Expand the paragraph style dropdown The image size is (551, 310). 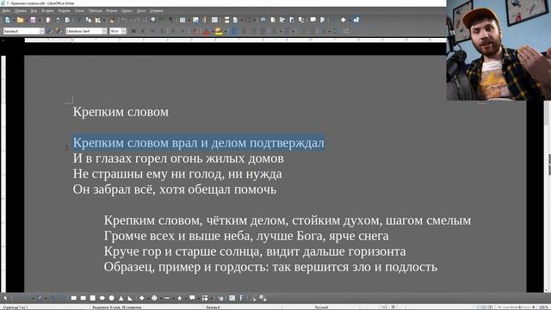point(42,31)
